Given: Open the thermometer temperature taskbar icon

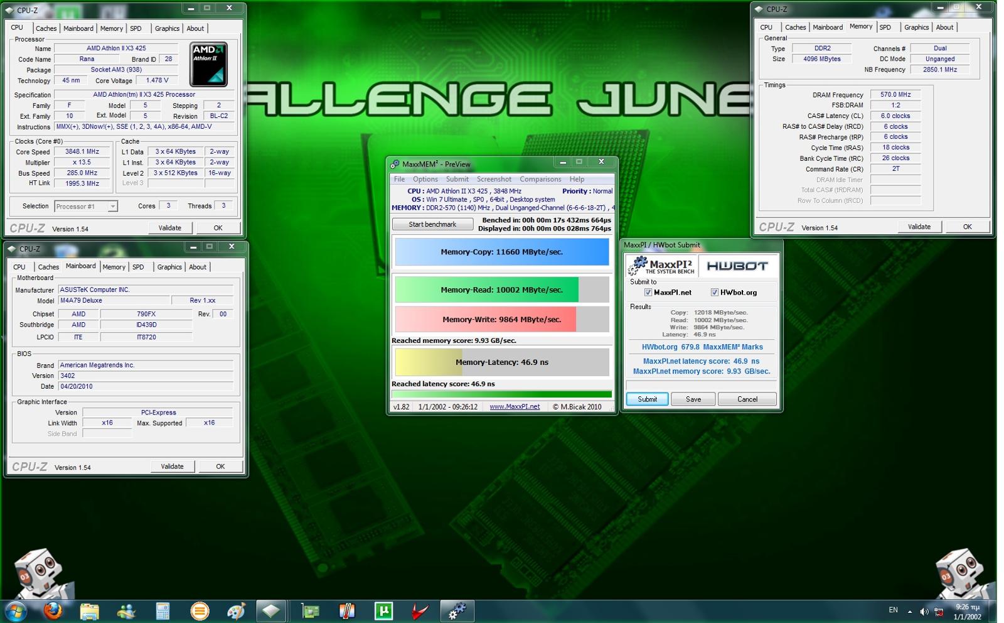Looking at the screenshot, I should [x=347, y=611].
